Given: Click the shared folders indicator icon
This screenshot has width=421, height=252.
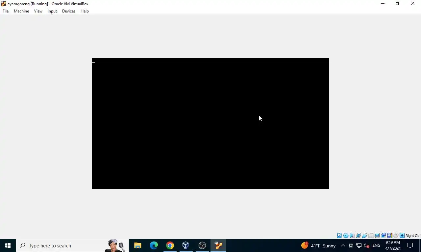Looking at the screenshot, I should tap(371, 236).
